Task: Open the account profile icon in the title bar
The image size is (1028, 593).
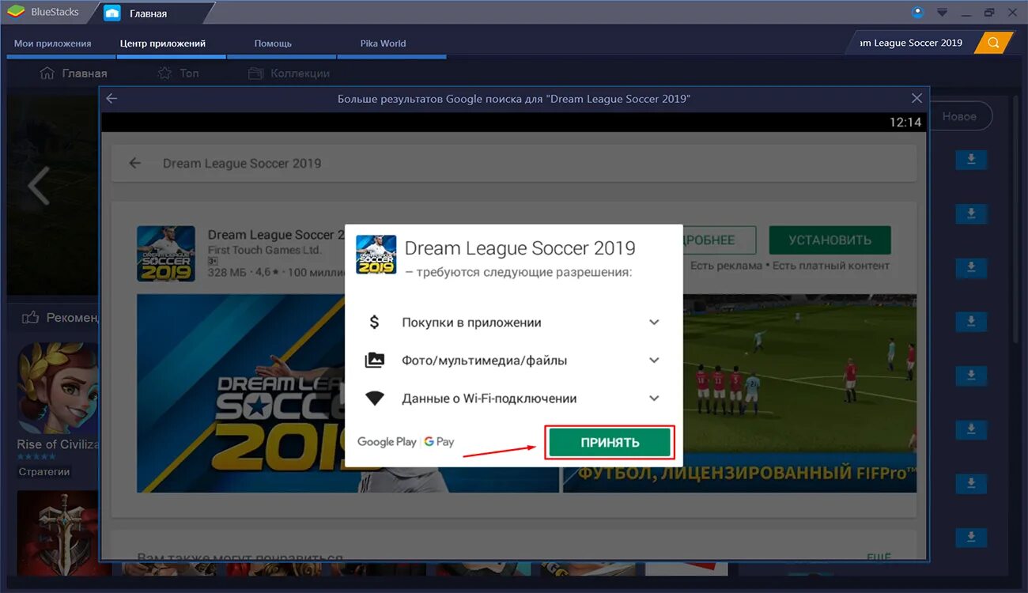Action: [918, 12]
